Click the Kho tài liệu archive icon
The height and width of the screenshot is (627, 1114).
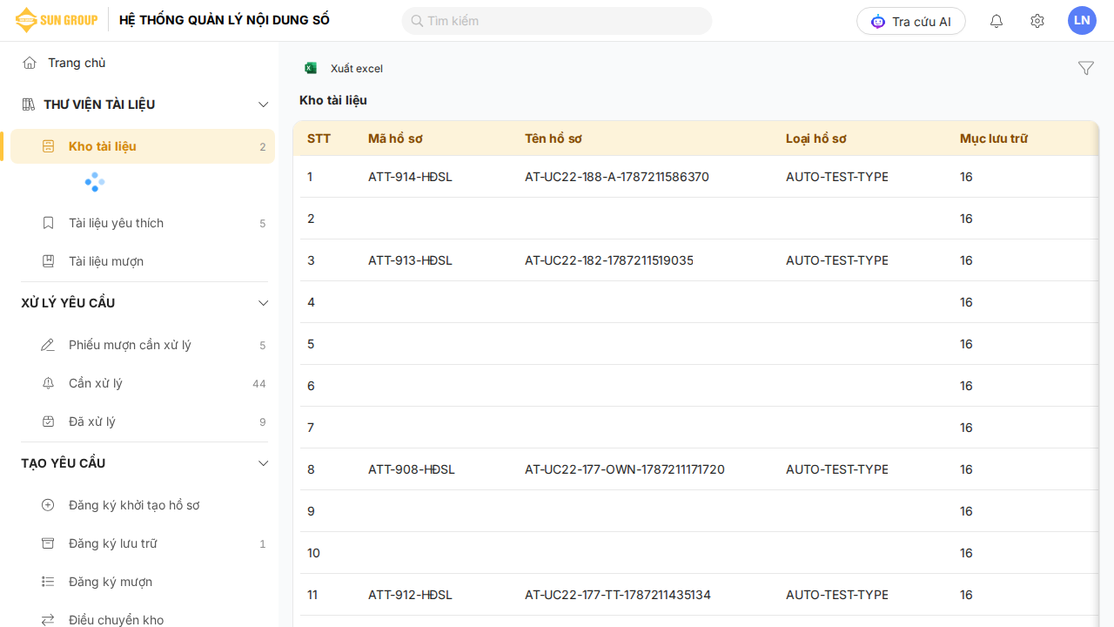pyautogui.click(x=49, y=146)
